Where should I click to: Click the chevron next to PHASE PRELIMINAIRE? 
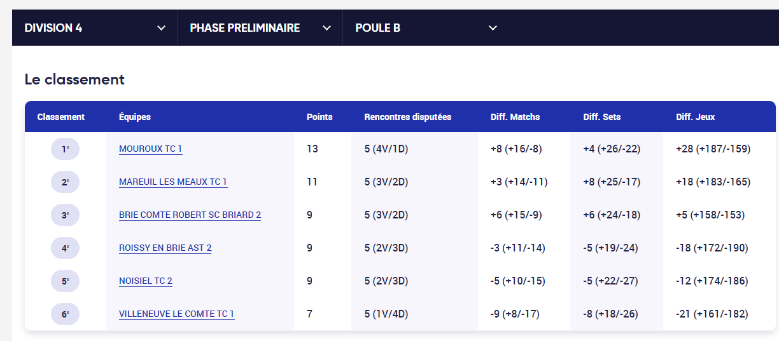[327, 28]
